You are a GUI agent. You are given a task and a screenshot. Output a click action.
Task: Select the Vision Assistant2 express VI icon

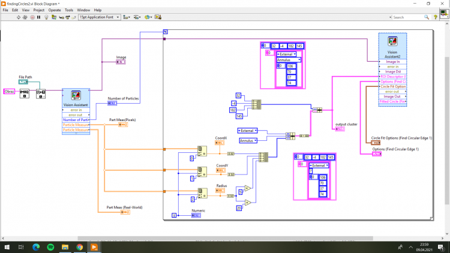392,41
